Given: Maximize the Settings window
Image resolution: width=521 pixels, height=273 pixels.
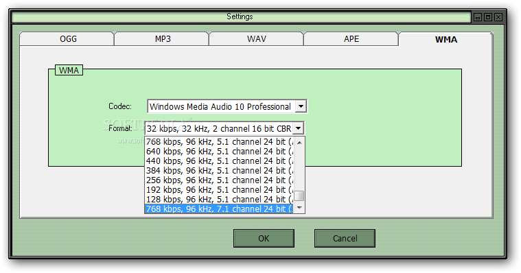Looking at the screenshot, I should (488, 17).
